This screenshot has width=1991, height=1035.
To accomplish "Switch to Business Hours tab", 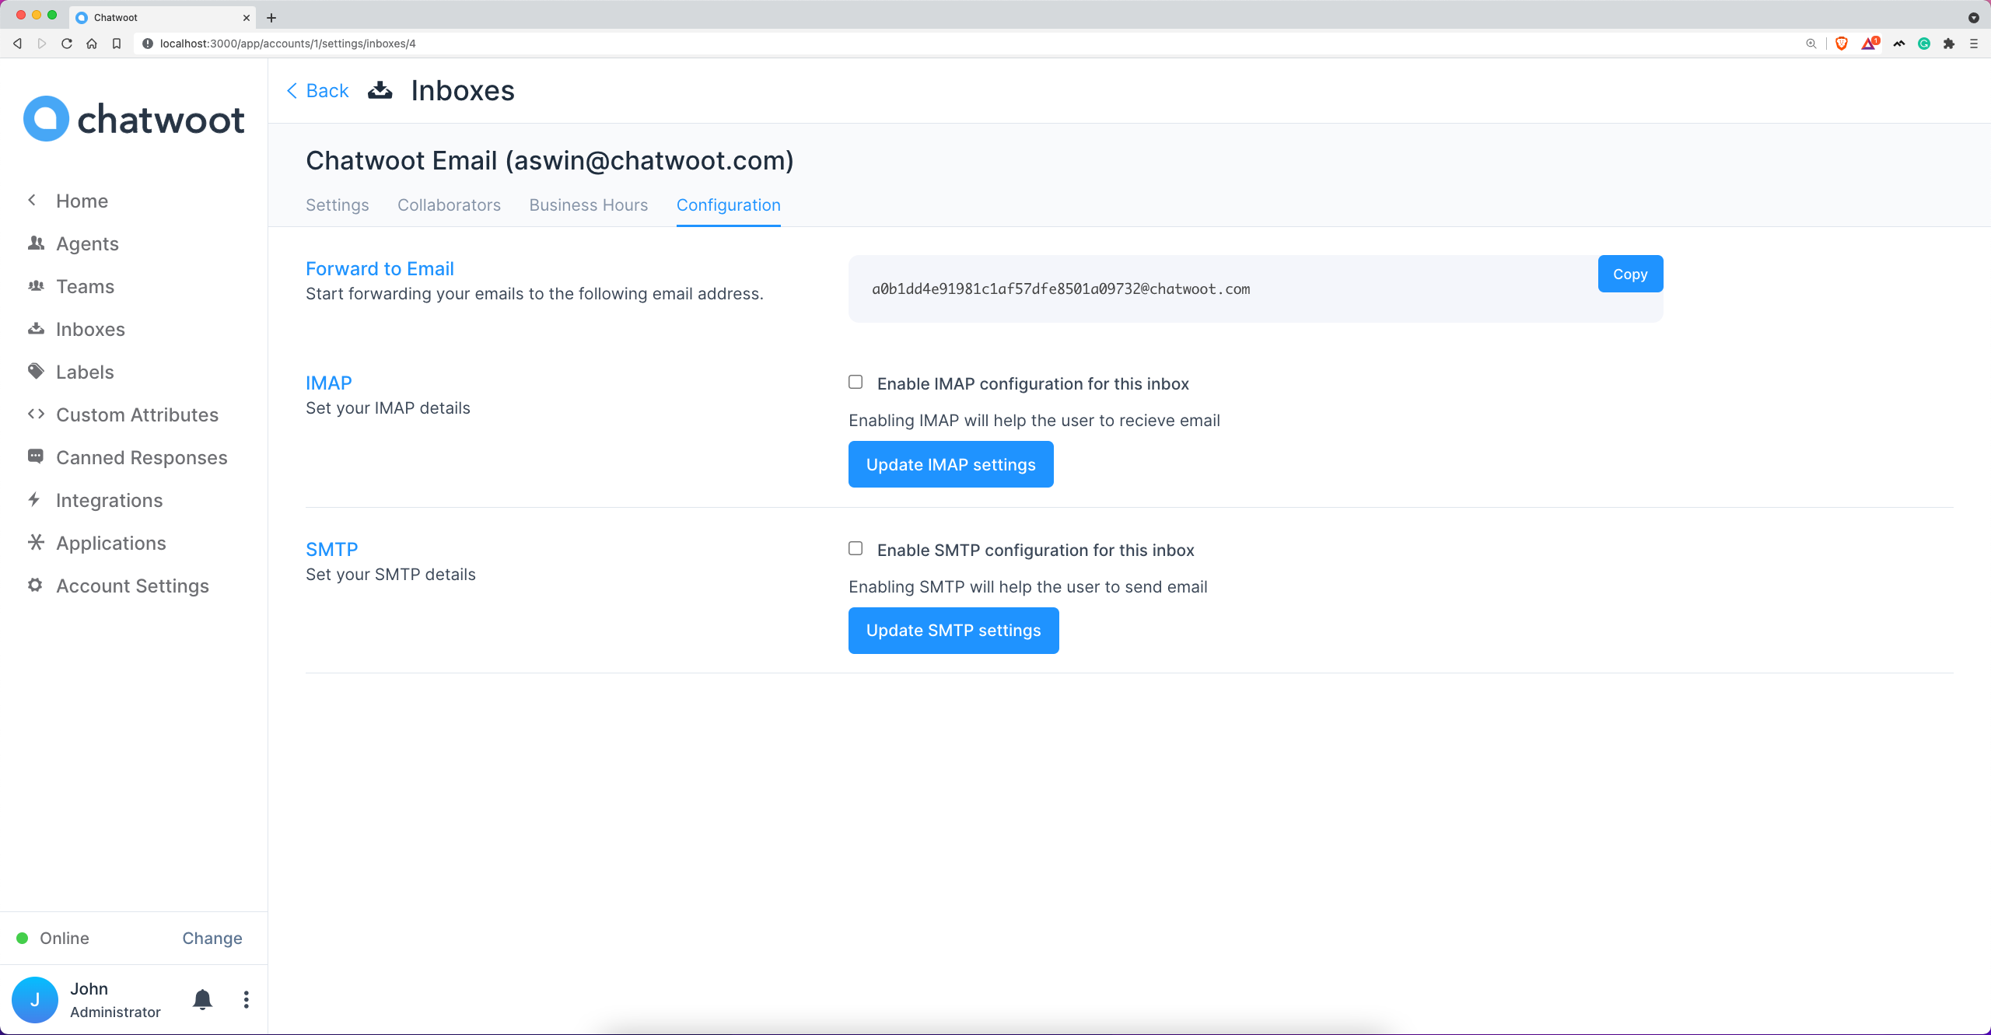I will tap(589, 204).
